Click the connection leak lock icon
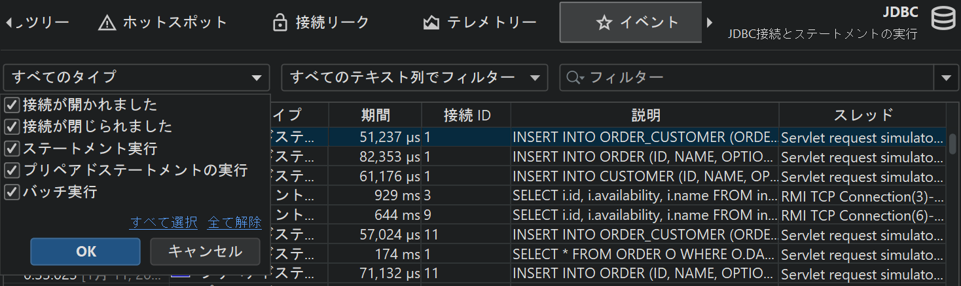This screenshot has height=286, width=961. tap(280, 23)
